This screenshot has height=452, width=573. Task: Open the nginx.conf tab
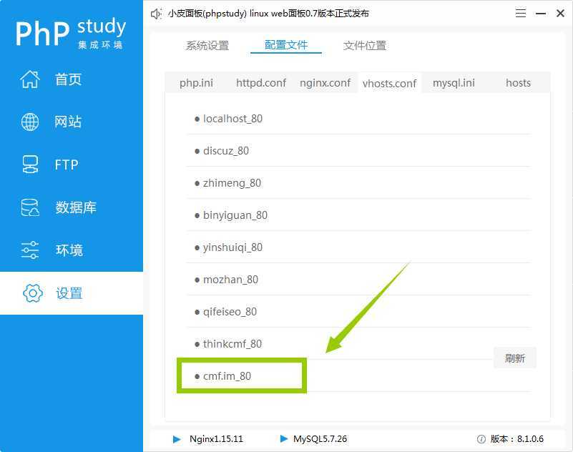coord(325,83)
